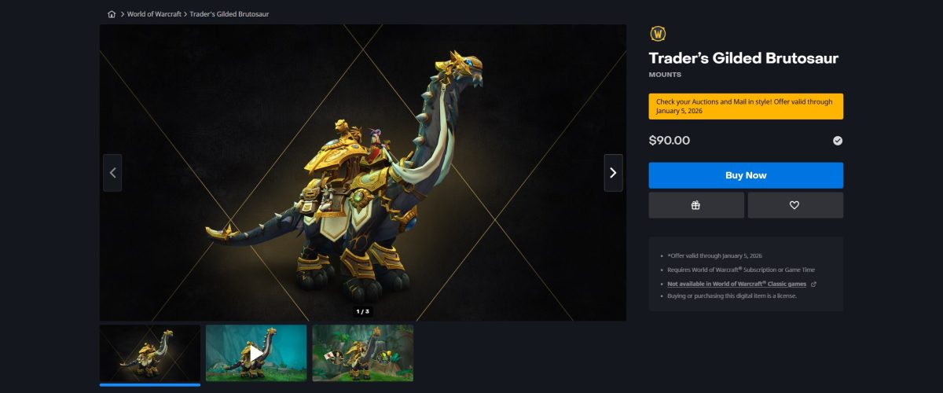Click the 1 / 3 image counter
The width and height of the screenshot is (943, 393).
[x=362, y=311]
